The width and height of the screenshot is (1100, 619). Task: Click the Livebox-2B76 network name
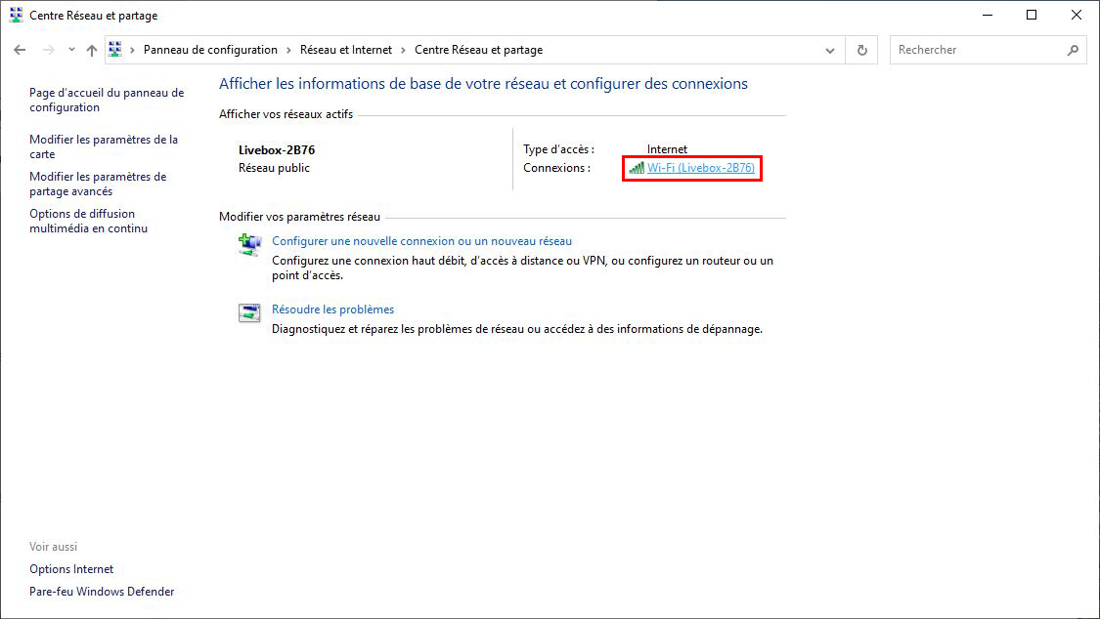pos(277,149)
